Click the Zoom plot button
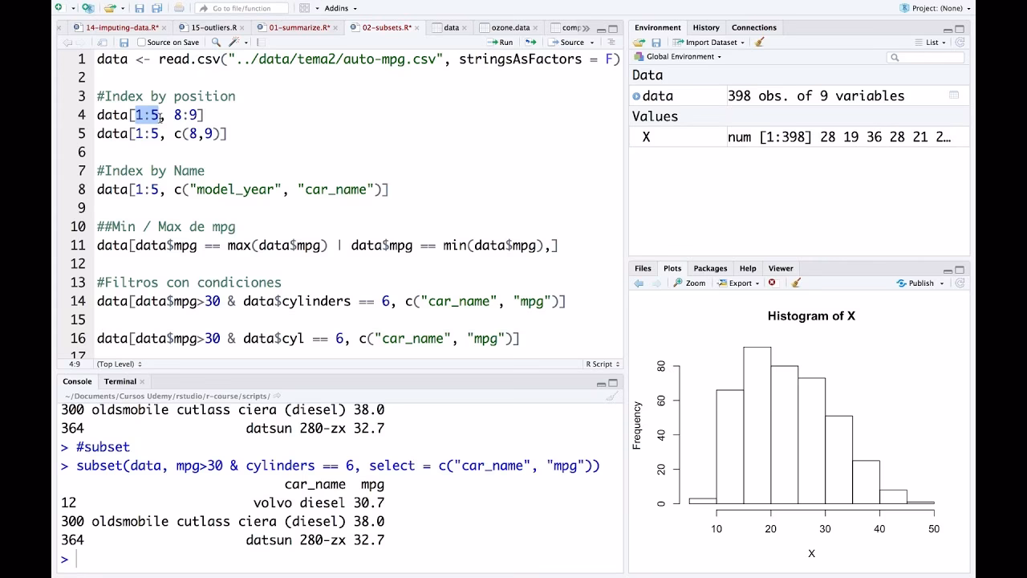 (x=690, y=283)
